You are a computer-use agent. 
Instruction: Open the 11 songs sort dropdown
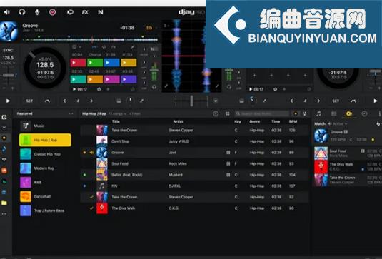coord(117,113)
